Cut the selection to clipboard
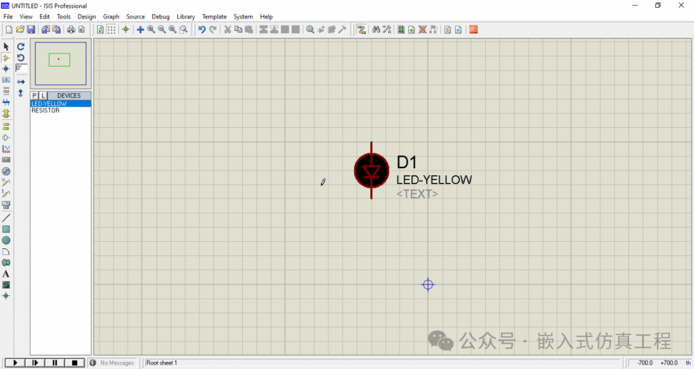This screenshot has height=369, width=694. 227,30
